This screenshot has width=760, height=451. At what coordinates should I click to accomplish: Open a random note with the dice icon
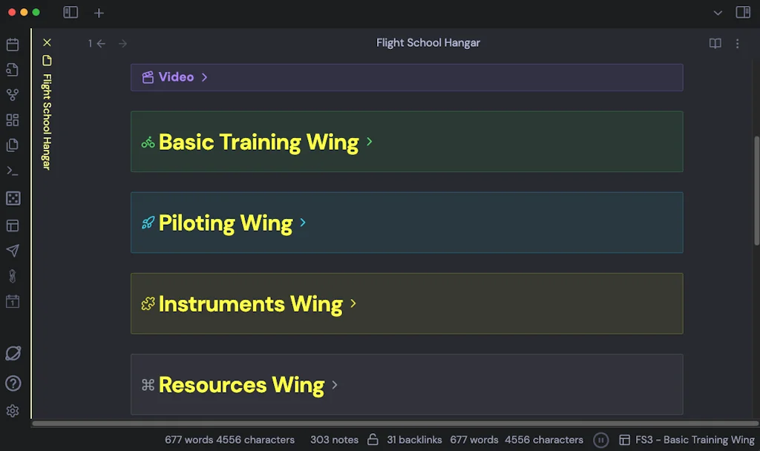(x=13, y=198)
